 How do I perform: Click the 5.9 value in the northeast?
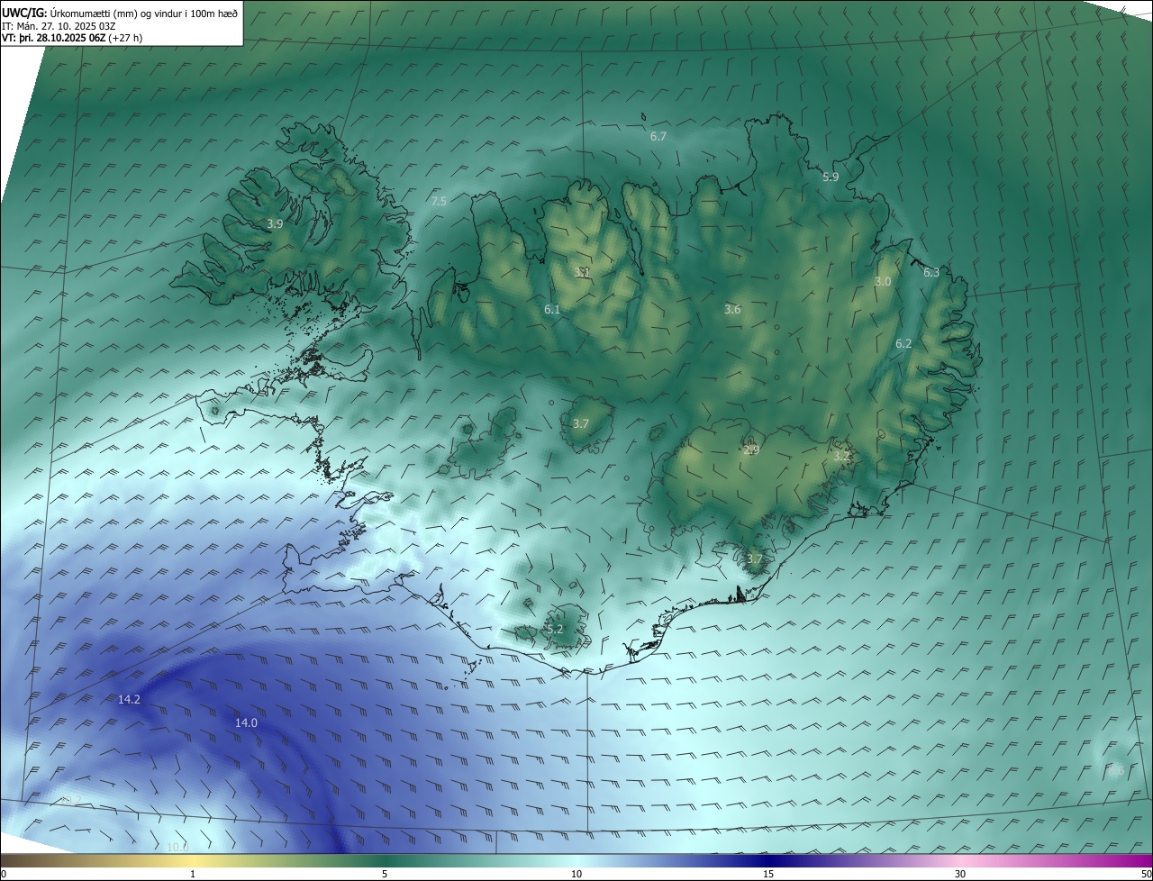click(x=831, y=177)
